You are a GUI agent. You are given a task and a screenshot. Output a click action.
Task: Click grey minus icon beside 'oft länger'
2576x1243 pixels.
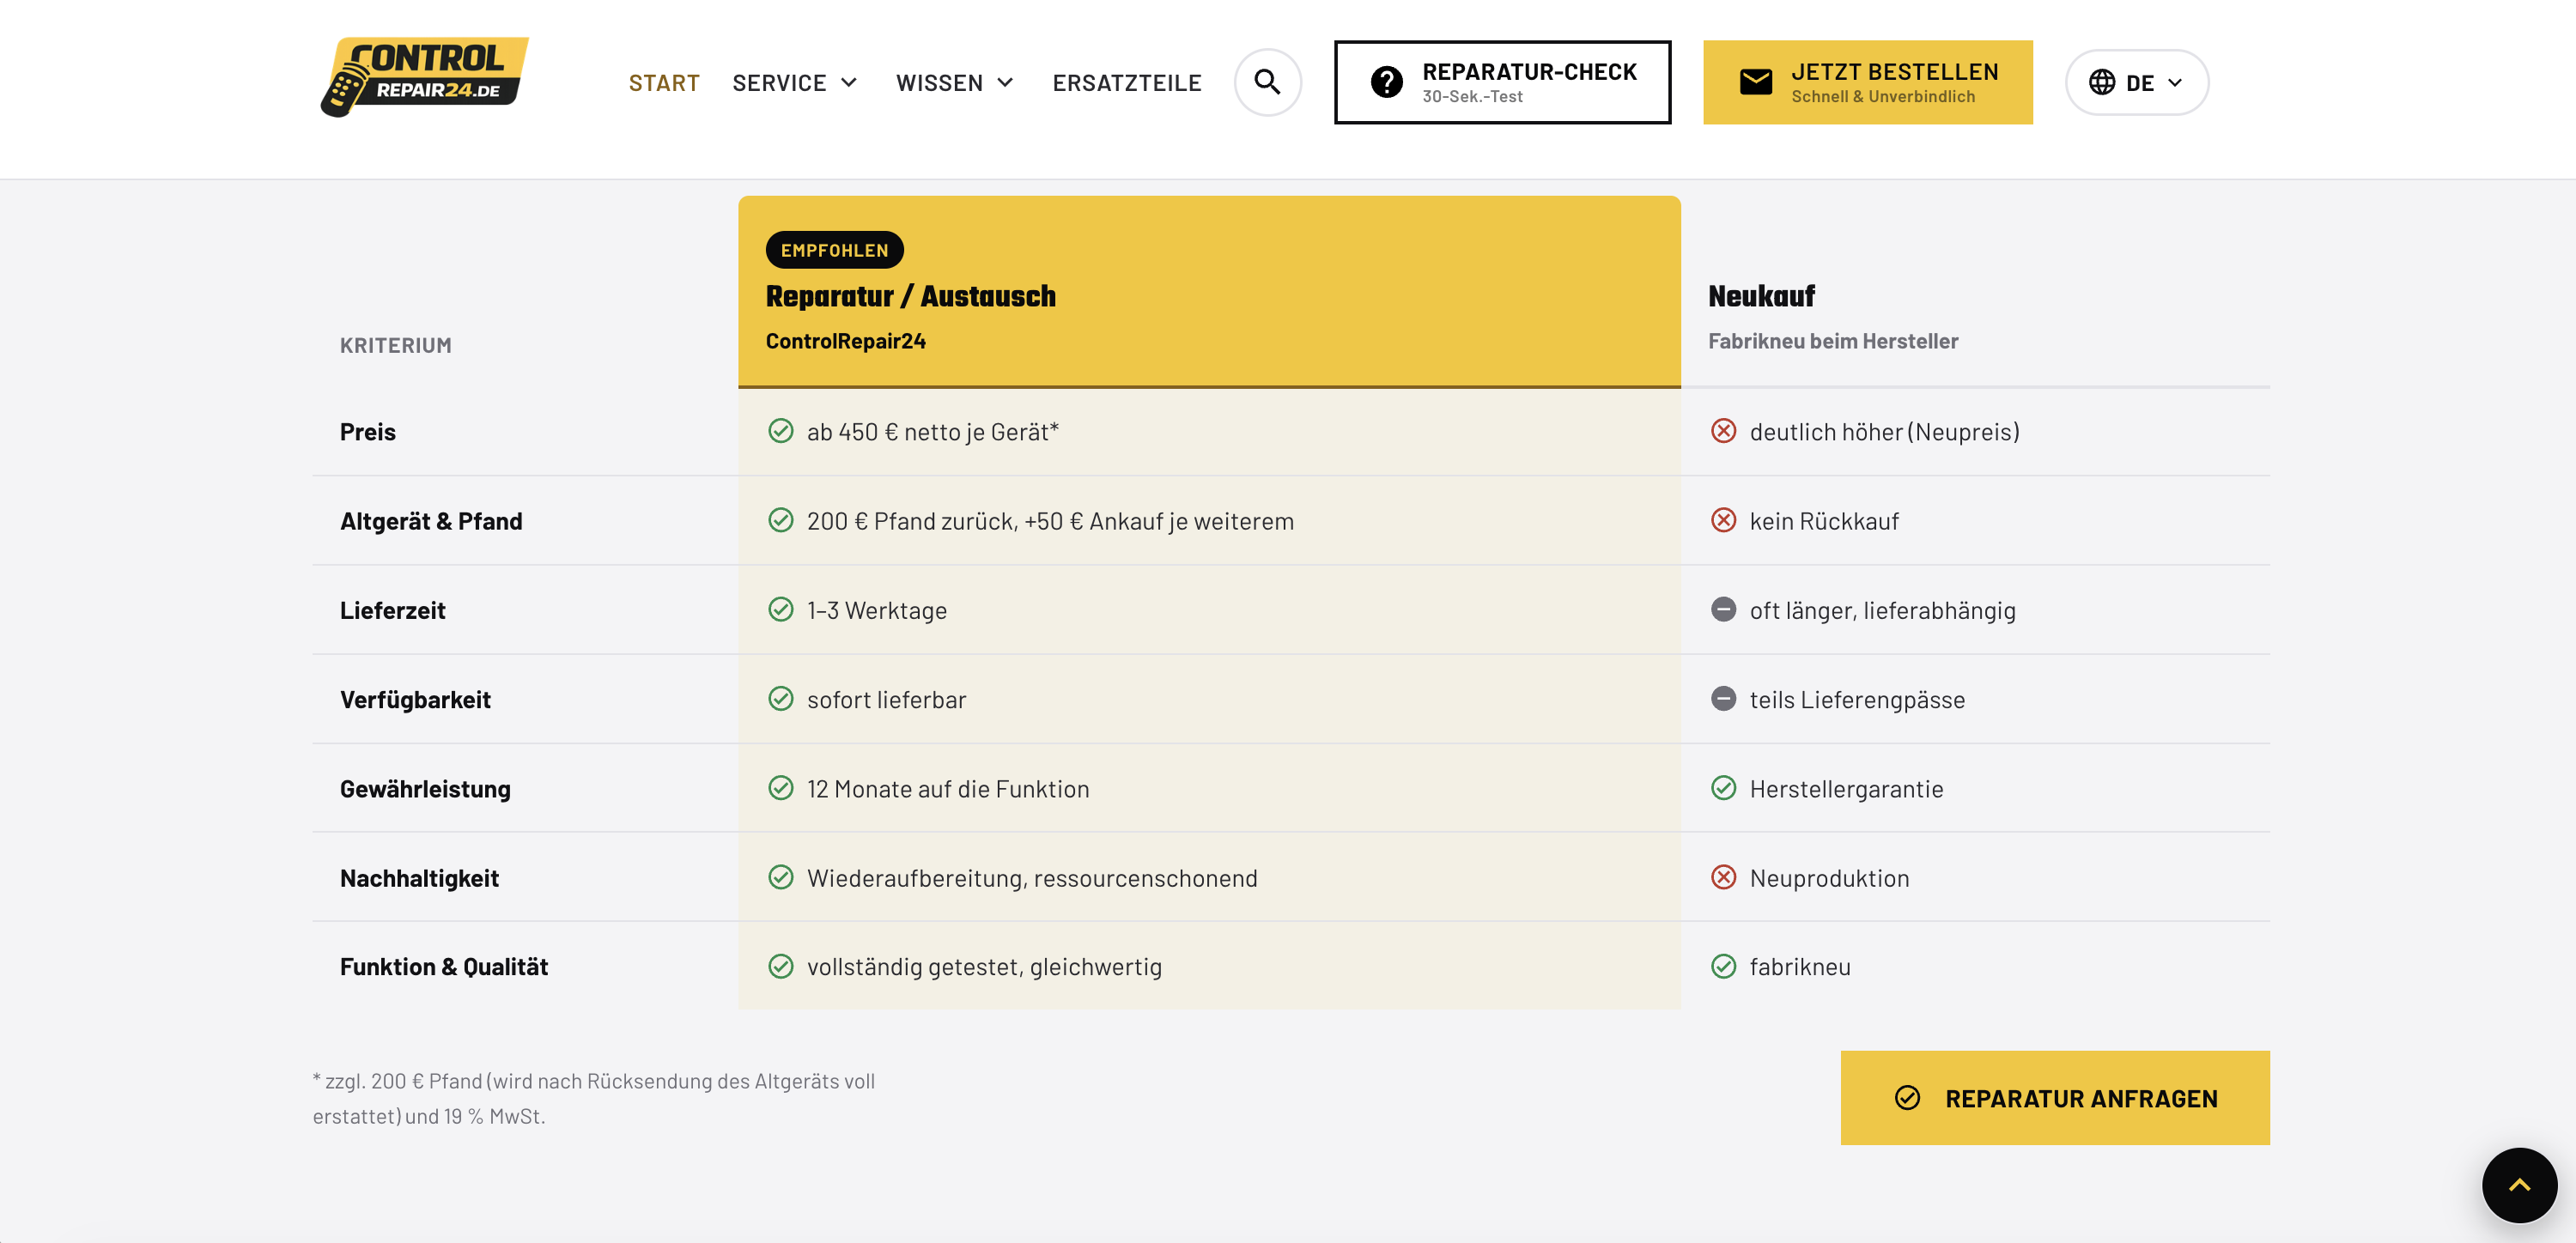(x=1723, y=609)
